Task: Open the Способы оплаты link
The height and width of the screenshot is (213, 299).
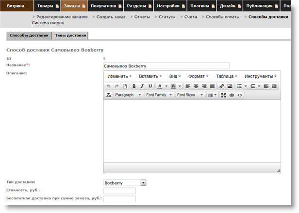Action: click(x=222, y=17)
